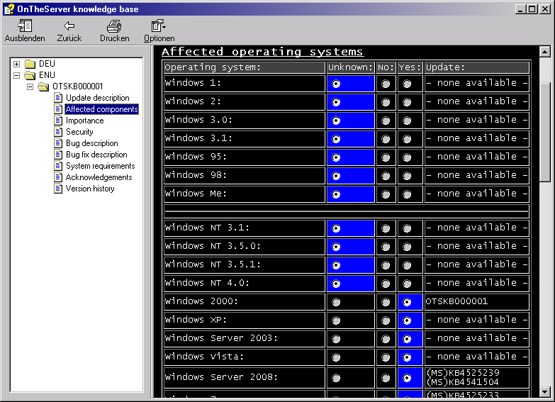Print using the Drucken printer icon
This screenshot has height=402, width=555.
114,26
